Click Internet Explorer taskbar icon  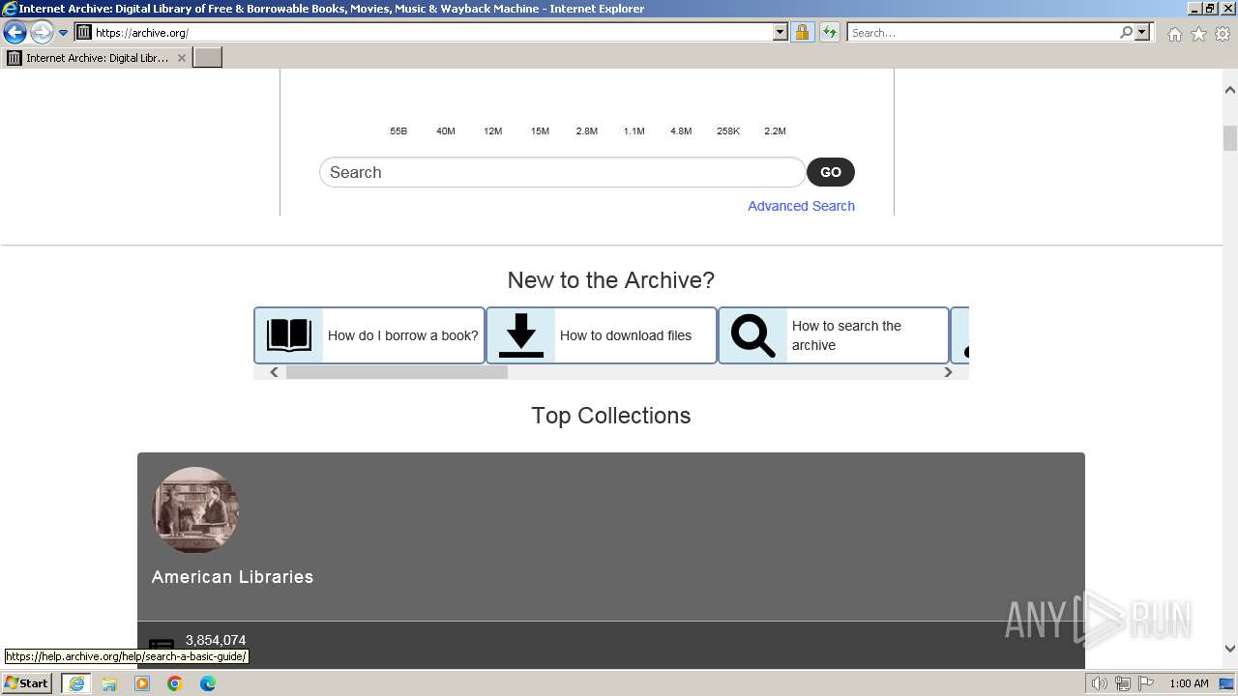[76, 683]
